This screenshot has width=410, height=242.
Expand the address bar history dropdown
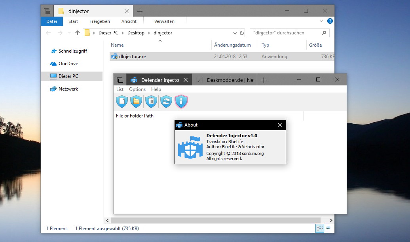(x=235, y=33)
